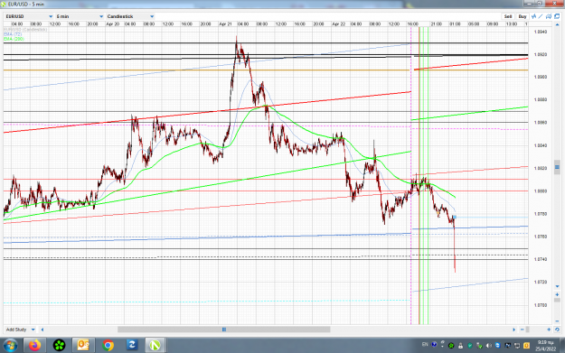565x353 pixels.
Task: Click the network tray icon
Action: coord(517,346)
